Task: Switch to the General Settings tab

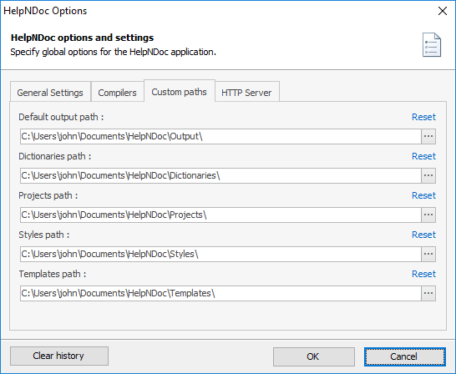Action: 50,93
